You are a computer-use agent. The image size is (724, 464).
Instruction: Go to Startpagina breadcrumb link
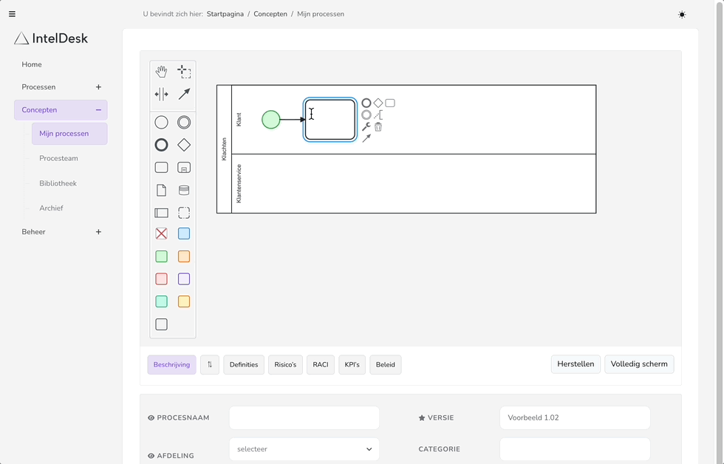(x=225, y=14)
